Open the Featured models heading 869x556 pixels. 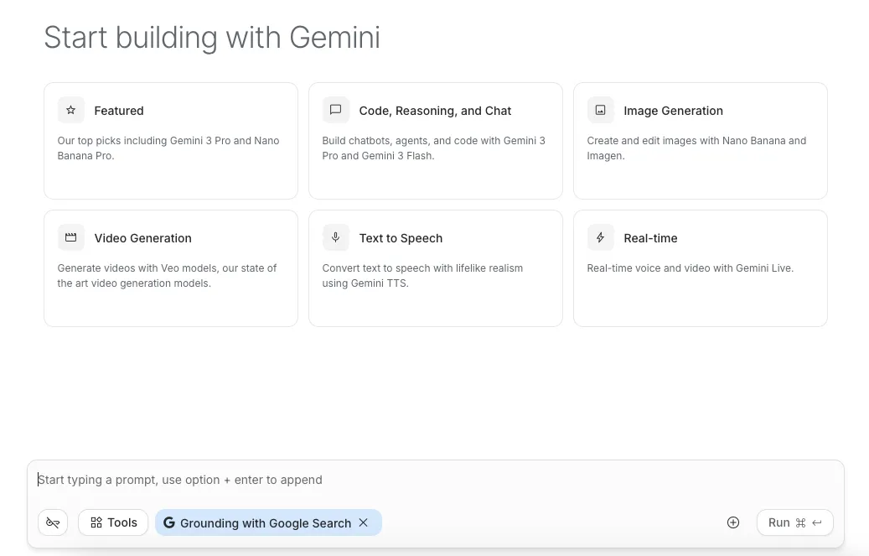119,111
